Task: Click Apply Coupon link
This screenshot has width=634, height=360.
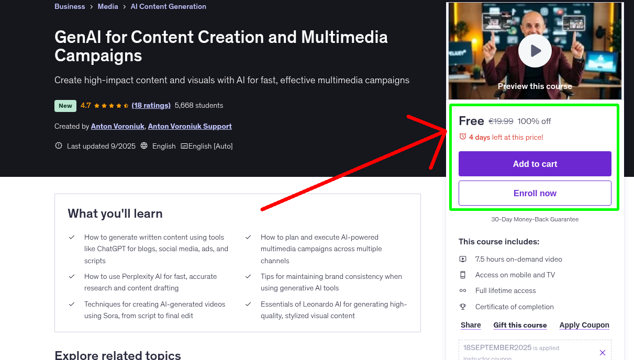Action: [x=584, y=325]
